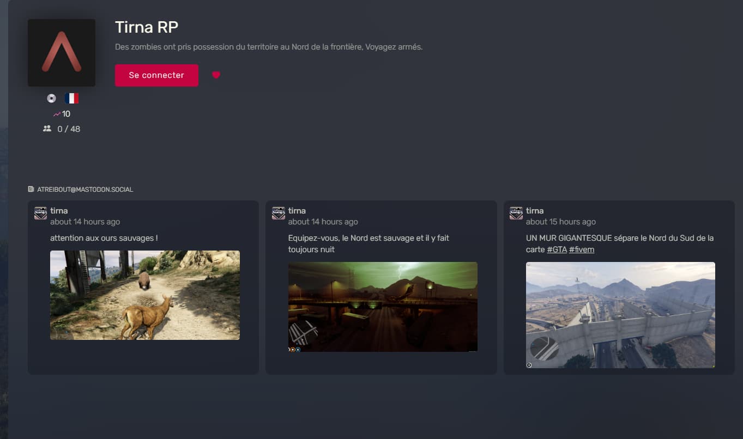View the night storm screenshot image
The image size is (743, 439).
pos(382,307)
